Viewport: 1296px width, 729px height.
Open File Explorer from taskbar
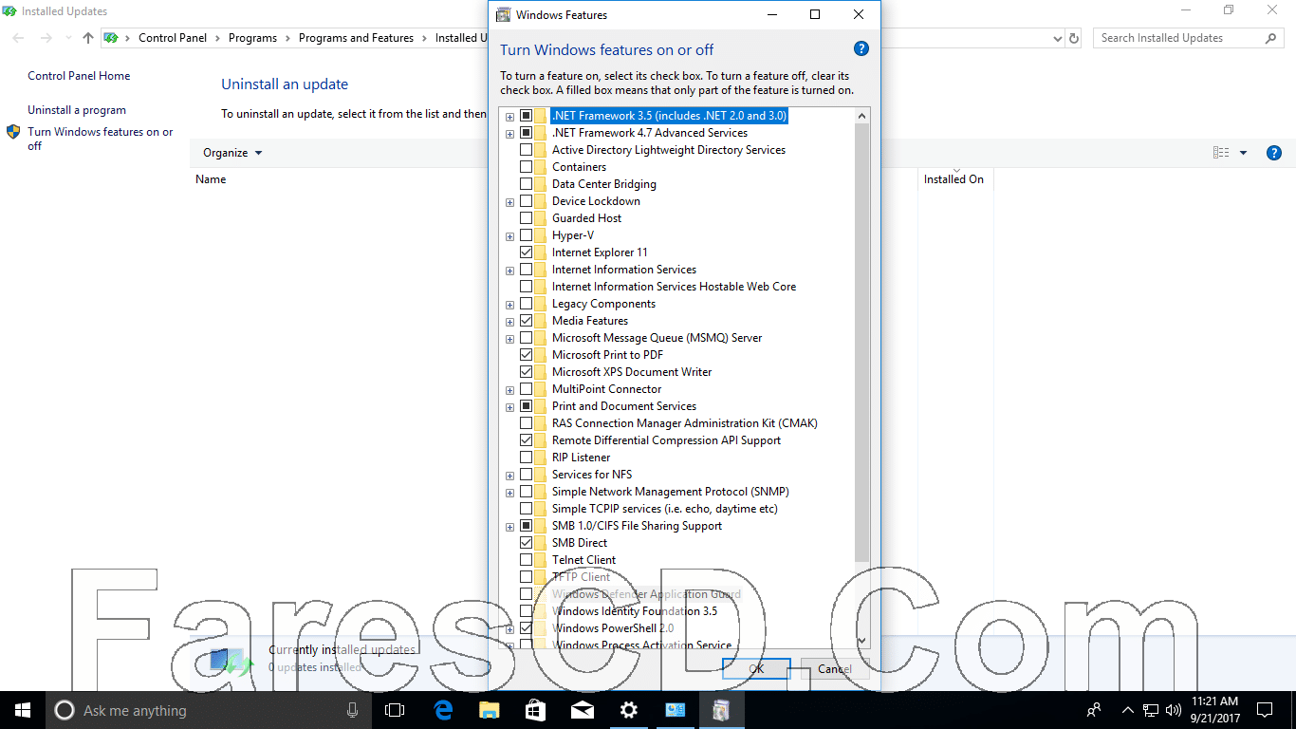click(490, 710)
